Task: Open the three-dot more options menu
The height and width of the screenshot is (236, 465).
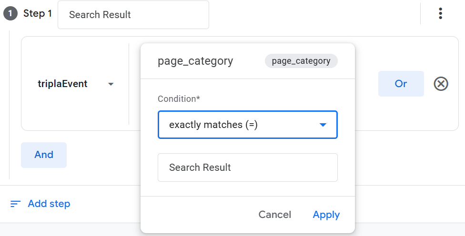Action: [x=441, y=14]
